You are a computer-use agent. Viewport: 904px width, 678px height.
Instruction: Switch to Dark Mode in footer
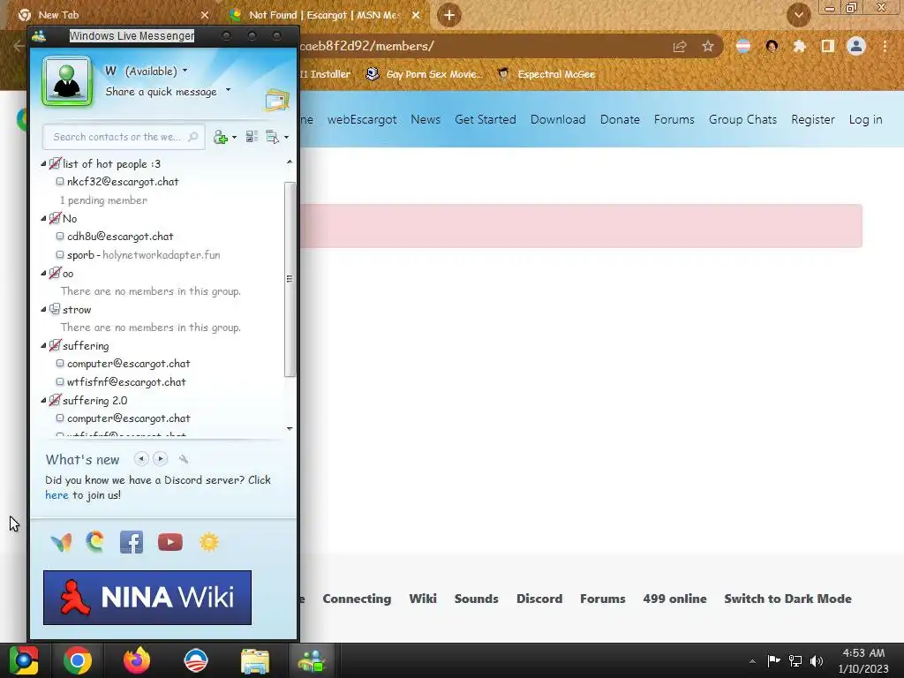[x=787, y=599]
